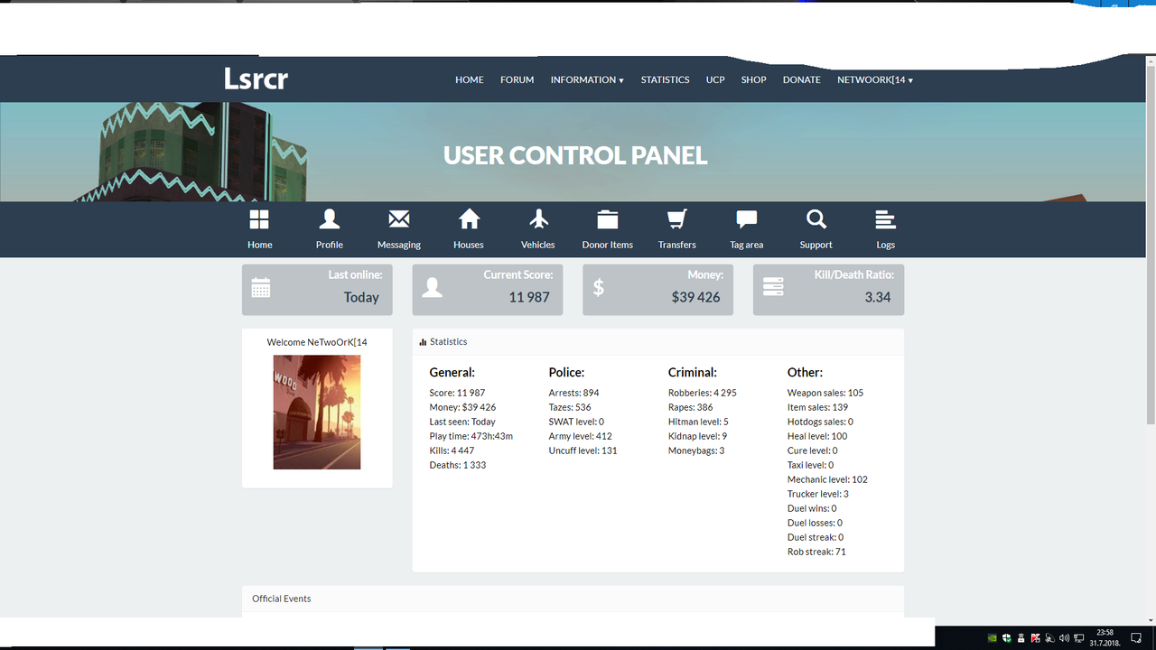The width and height of the screenshot is (1156, 650).
Task: Click the Lsrcr site logo
Action: (256, 79)
